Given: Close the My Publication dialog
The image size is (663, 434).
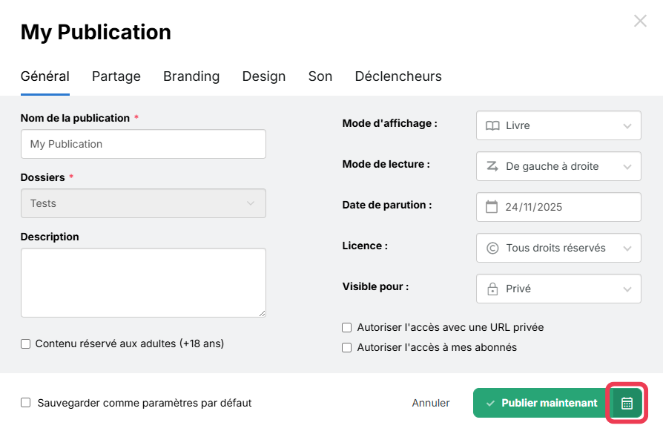Looking at the screenshot, I should (640, 21).
